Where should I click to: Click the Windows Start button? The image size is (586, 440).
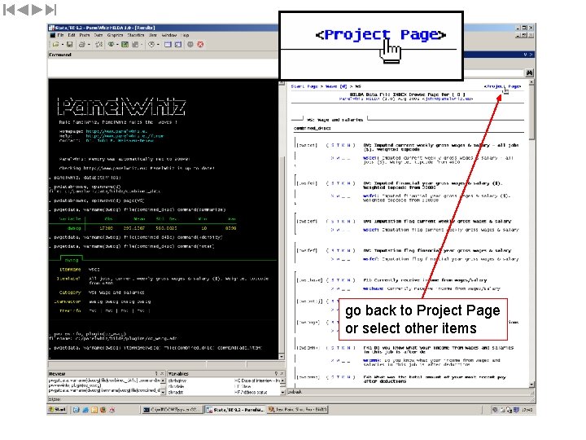click(57, 410)
